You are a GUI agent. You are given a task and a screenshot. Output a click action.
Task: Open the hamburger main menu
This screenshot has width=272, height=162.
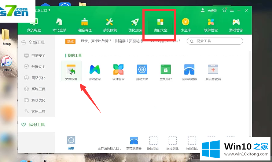pos(232,10)
